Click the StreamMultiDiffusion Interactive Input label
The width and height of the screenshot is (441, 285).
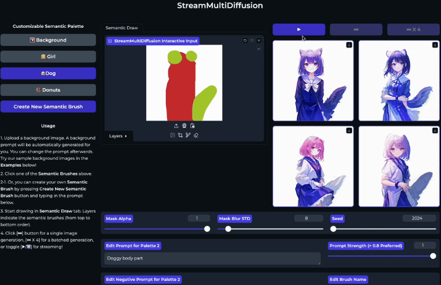pyautogui.click(x=153, y=41)
